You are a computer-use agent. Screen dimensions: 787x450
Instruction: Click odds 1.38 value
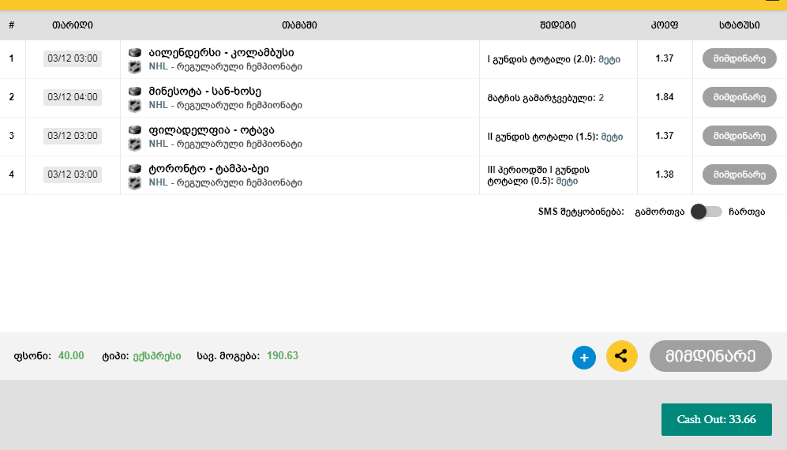pyautogui.click(x=665, y=174)
